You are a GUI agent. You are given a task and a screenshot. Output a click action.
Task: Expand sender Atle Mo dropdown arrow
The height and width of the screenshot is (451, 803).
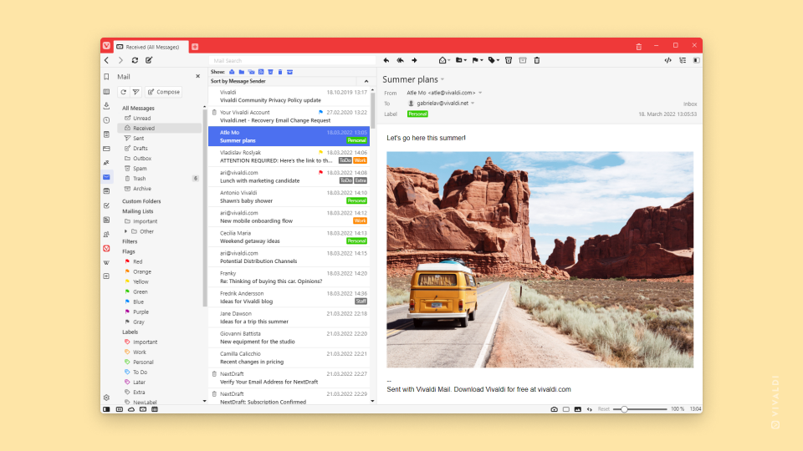click(480, 93)
